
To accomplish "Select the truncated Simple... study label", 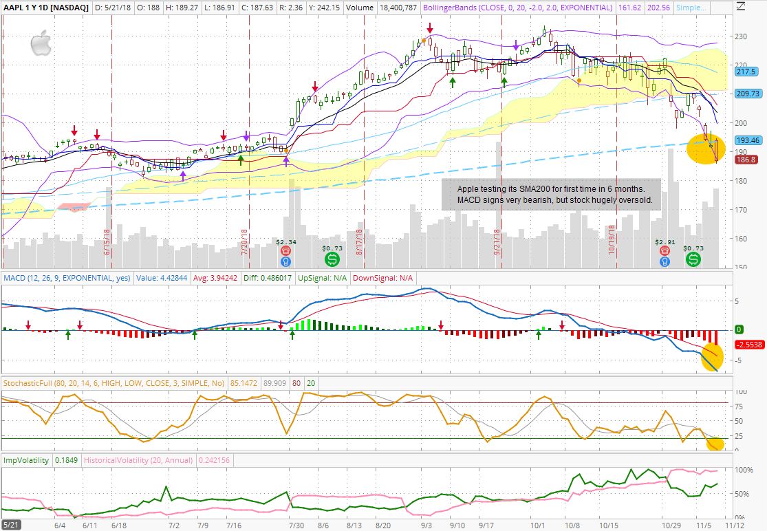I will pos(691,8).
